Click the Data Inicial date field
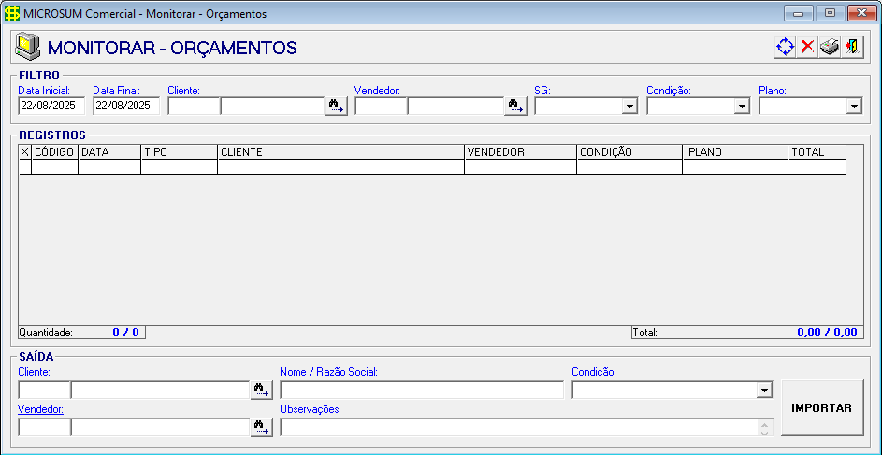Screen dimensions: 882x455 click(x=51, y=106)
